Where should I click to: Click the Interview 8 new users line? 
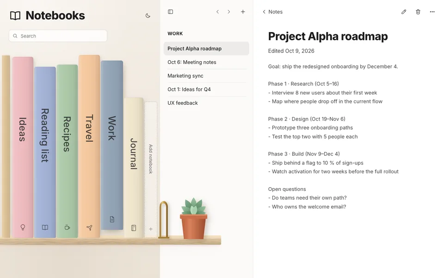click(322, 93)
